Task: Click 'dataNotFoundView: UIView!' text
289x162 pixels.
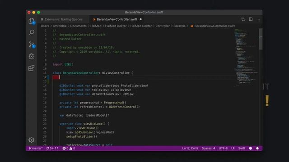Action: 113,94
